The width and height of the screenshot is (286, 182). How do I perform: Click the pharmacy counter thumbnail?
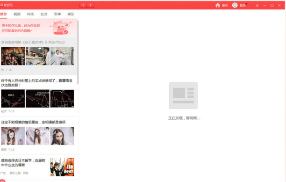point(37,56)
